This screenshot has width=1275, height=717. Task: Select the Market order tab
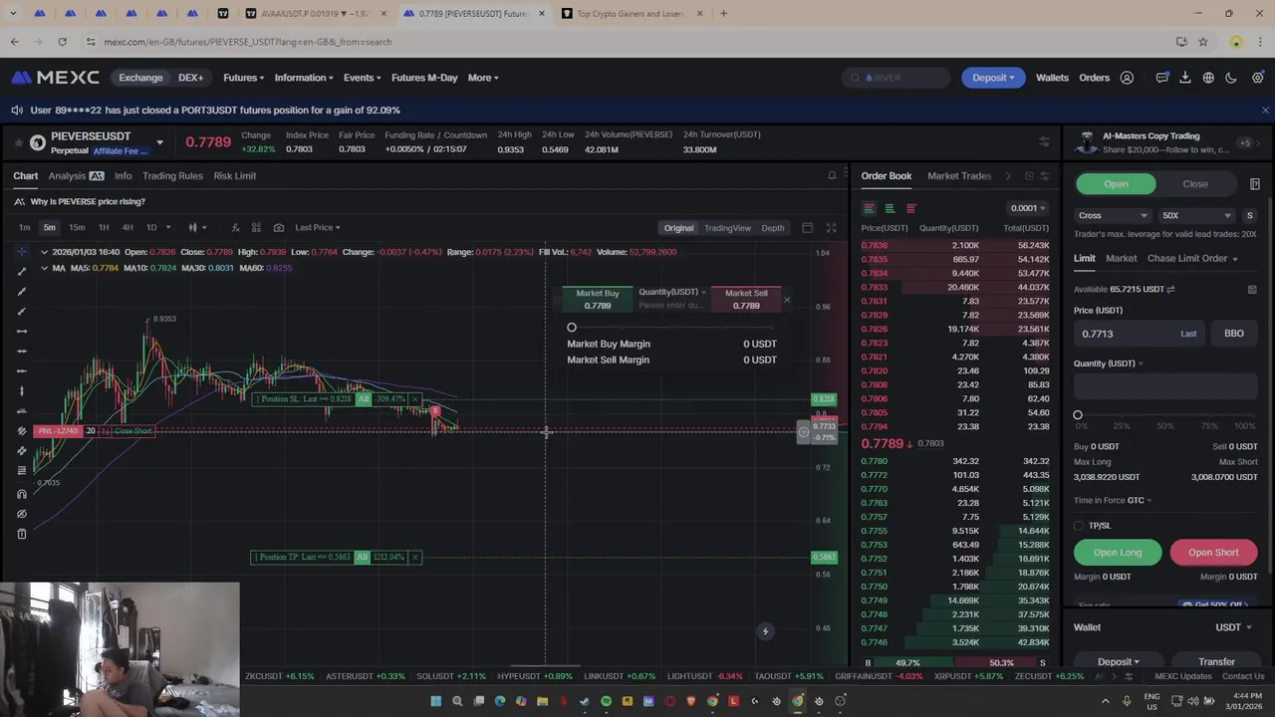click(1121, 258)
